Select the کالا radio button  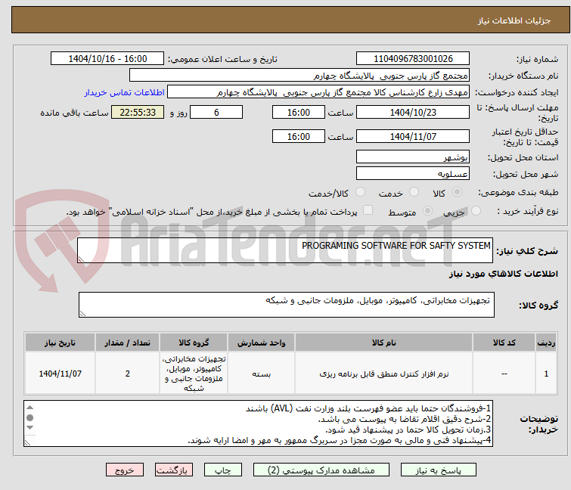[x=457, y=192]
